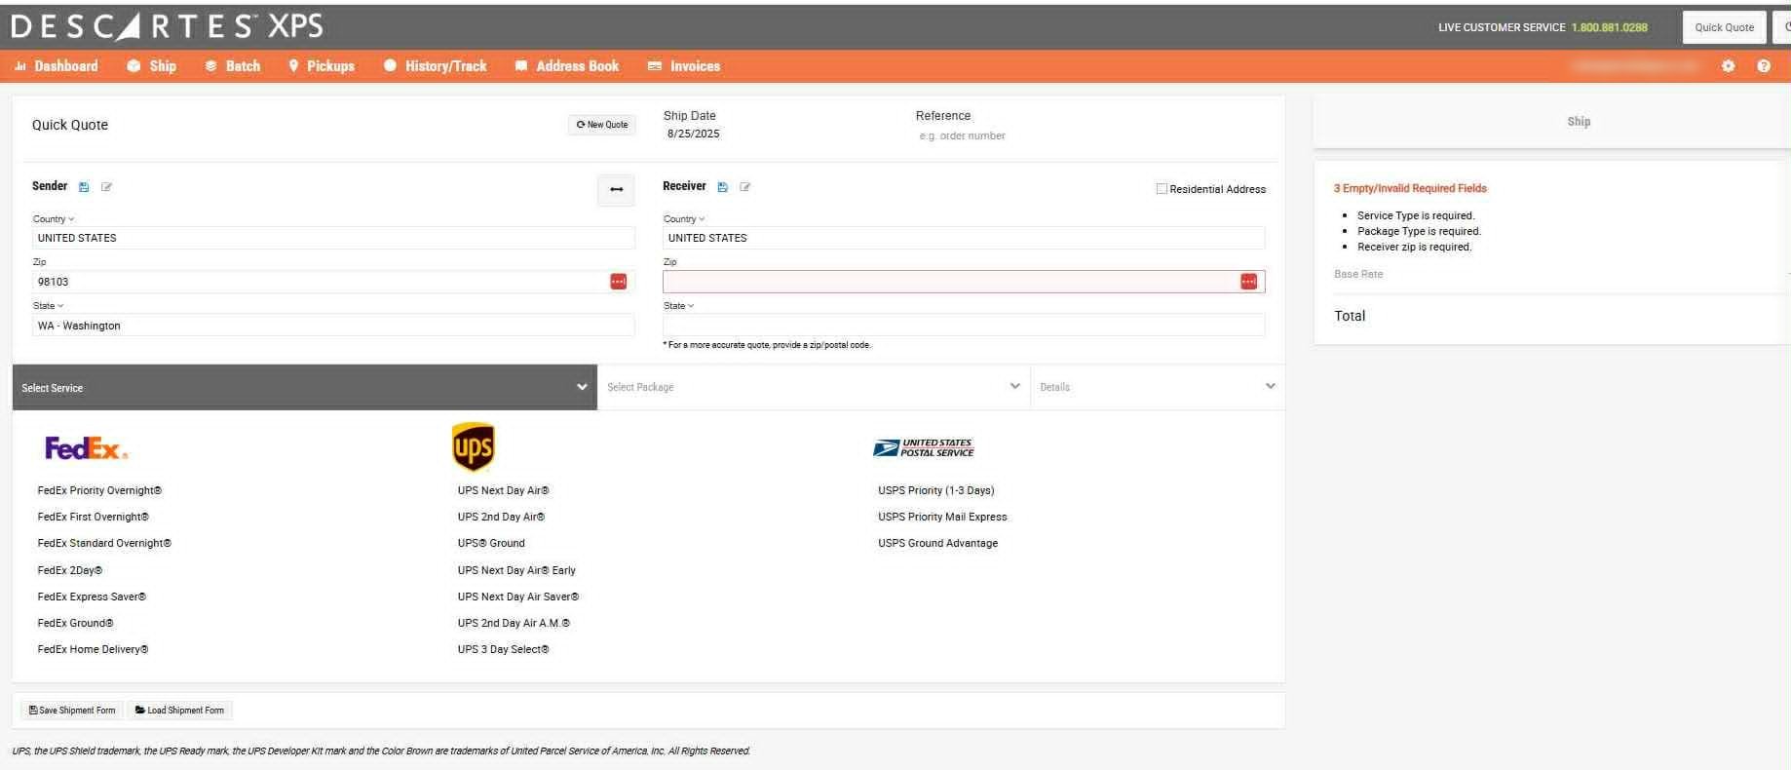This screenshot has width=1791, height=770.
Task: Select FedEx Priority Overnight service
Action: pyautogui.click(x=99, y=490)
